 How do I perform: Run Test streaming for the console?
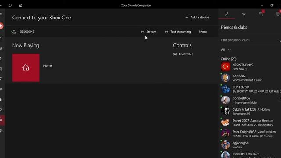178,32
